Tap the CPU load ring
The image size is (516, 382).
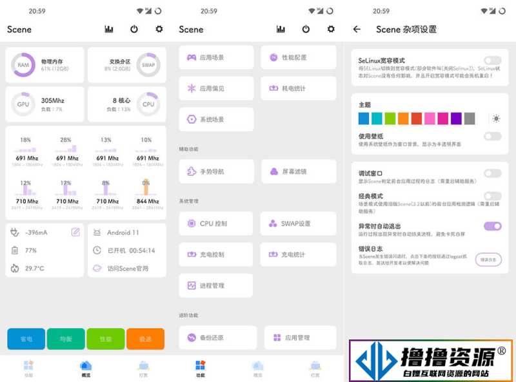point(148,104)
